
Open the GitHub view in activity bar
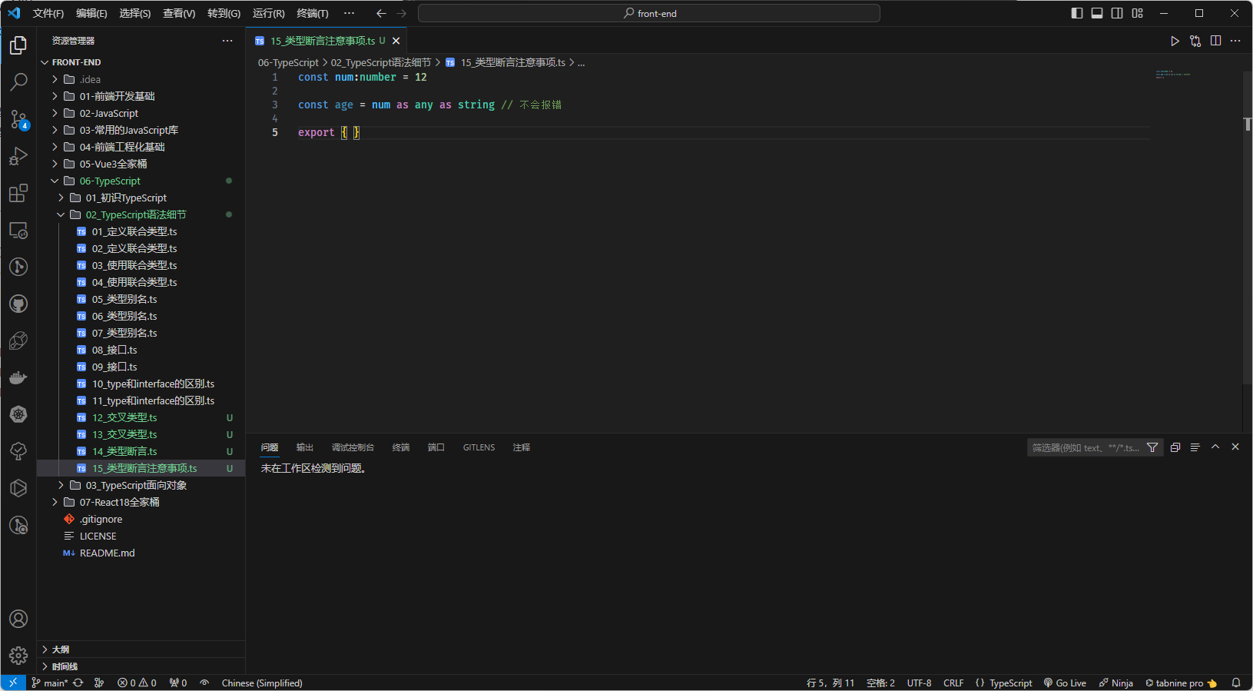[x=18, y=304]
